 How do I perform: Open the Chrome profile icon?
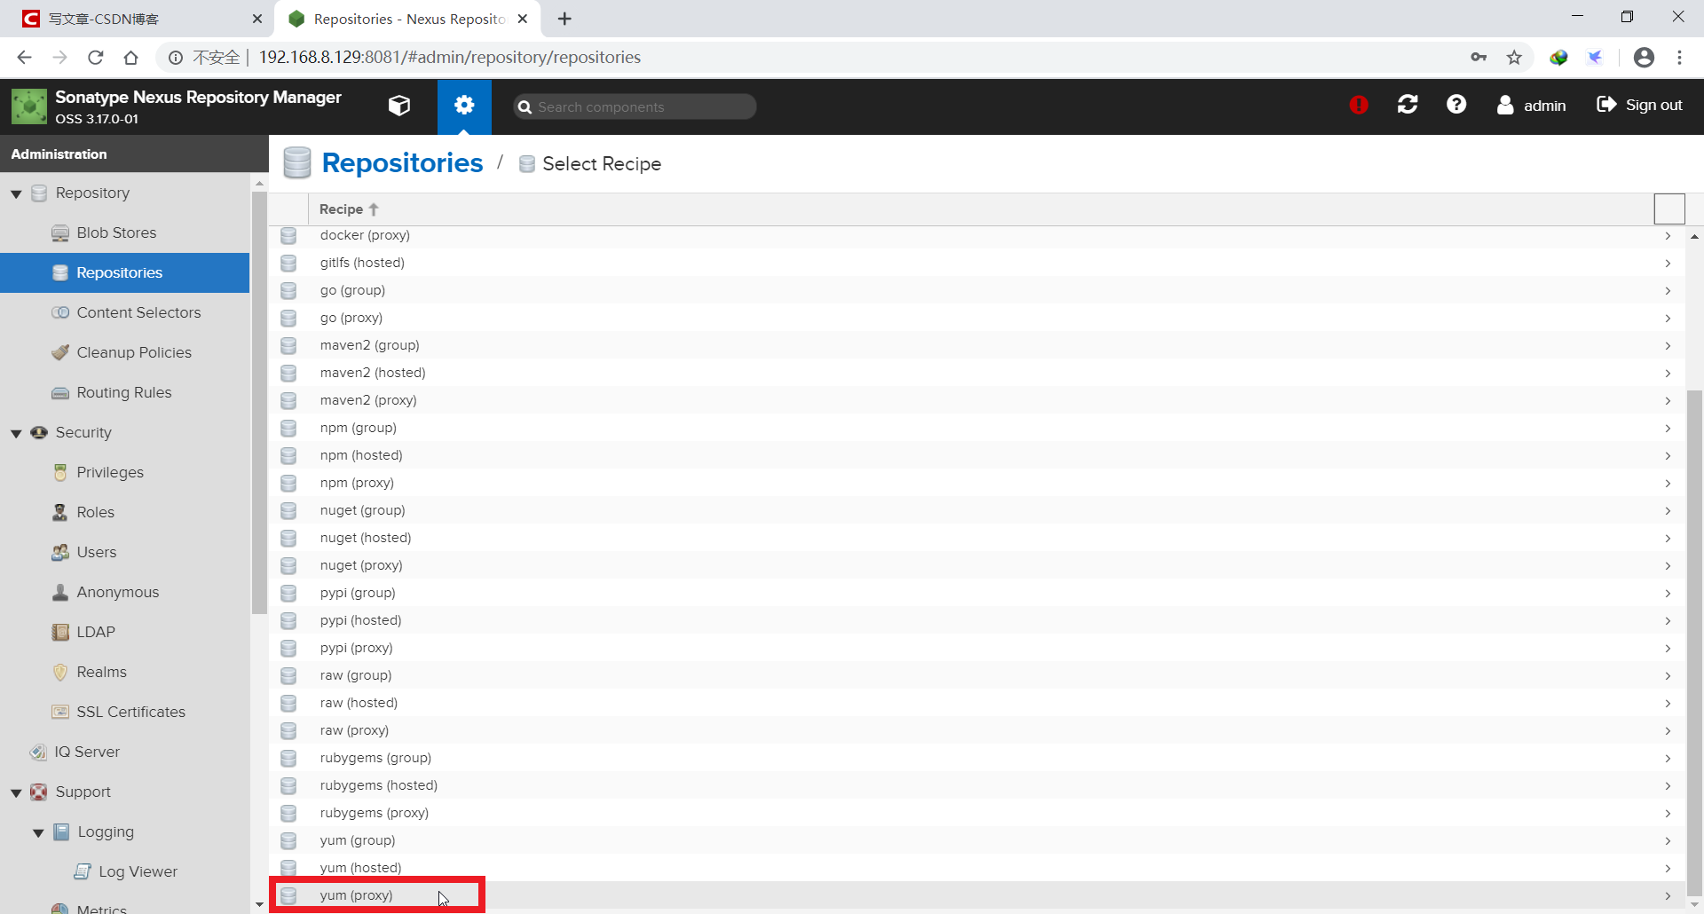pos(1644,58)
